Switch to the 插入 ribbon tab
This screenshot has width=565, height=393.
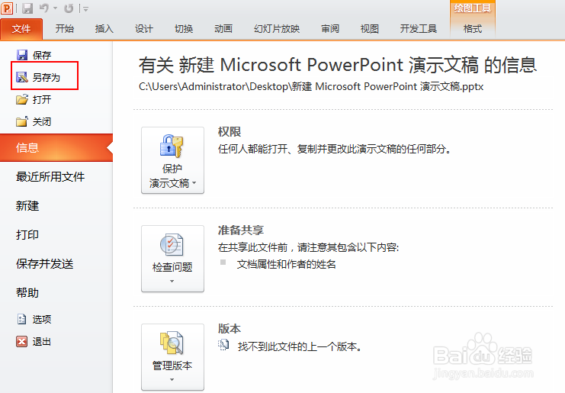pos(104,29)
